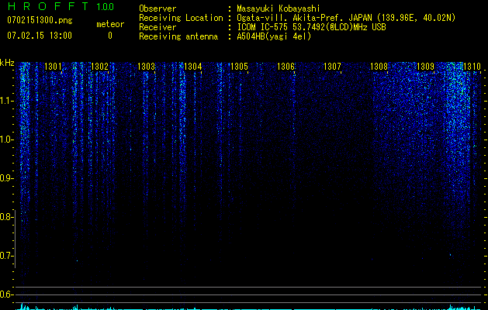Click the kHz axis unit label
The width and height of the screenshot is (488, 310).
(x=7, y=63)
